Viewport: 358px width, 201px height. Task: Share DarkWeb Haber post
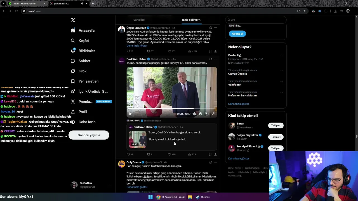[215, 154]
